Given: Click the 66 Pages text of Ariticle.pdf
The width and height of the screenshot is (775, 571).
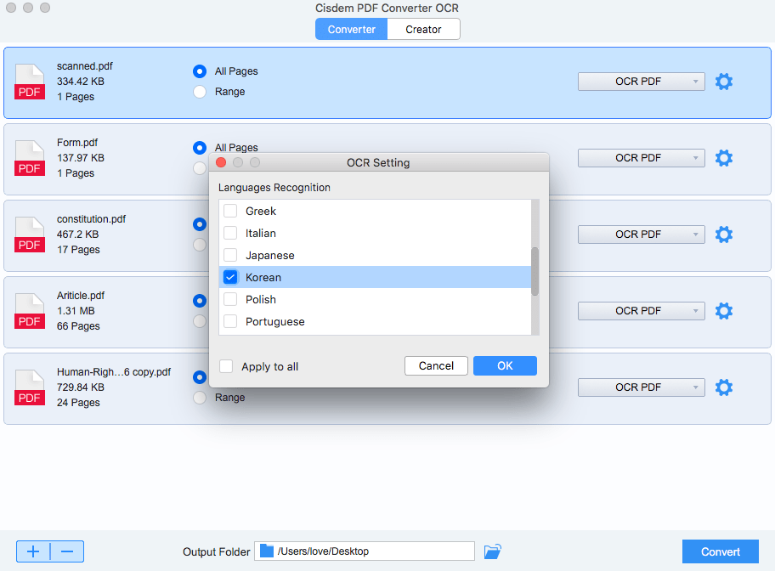Looking at the screenshot, I should (x=78, y=326).
